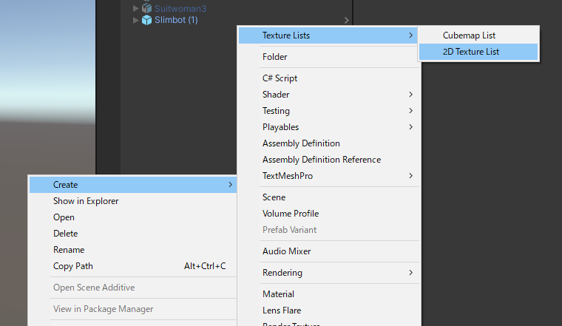Open Slimbot (1) prefab via right chevron
The height and width of the screenshot is (326, 562).
click(x=346, y=20)
